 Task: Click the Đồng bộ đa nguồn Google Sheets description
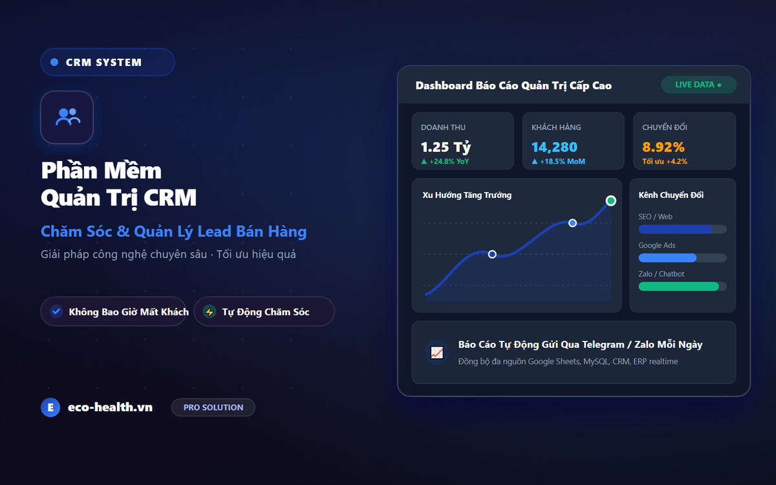point(568,361)
